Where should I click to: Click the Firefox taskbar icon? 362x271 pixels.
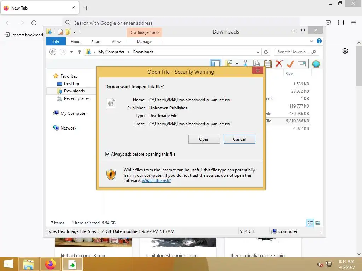click(x=50, y=264)
